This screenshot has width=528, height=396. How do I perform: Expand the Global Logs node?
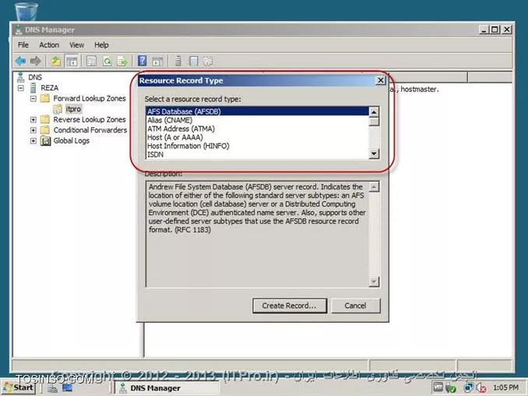[x=33, y=140]
